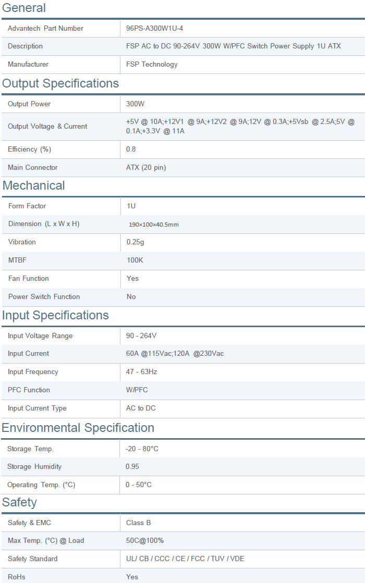
Task: Select the ATX (20 pin) connector value
Action: point(146,168)
